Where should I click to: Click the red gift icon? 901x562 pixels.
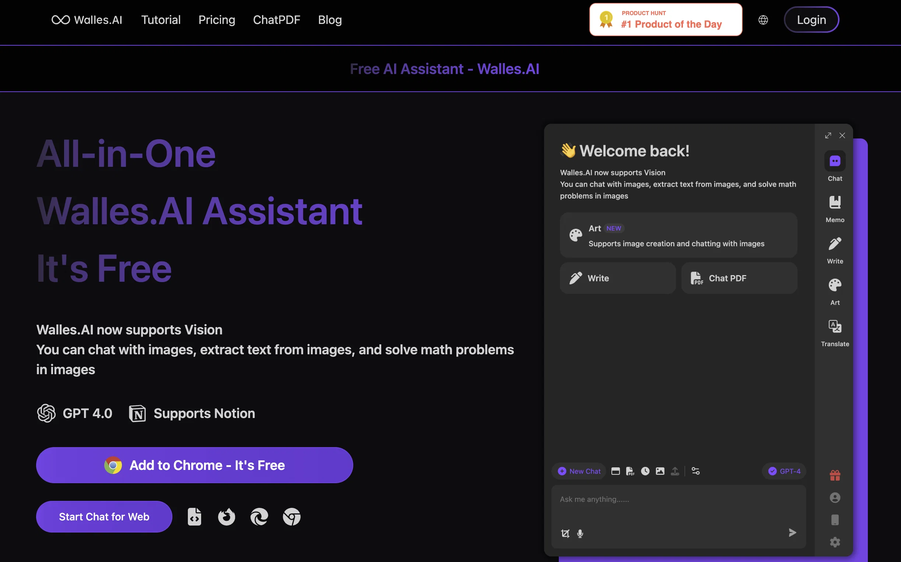835,475
